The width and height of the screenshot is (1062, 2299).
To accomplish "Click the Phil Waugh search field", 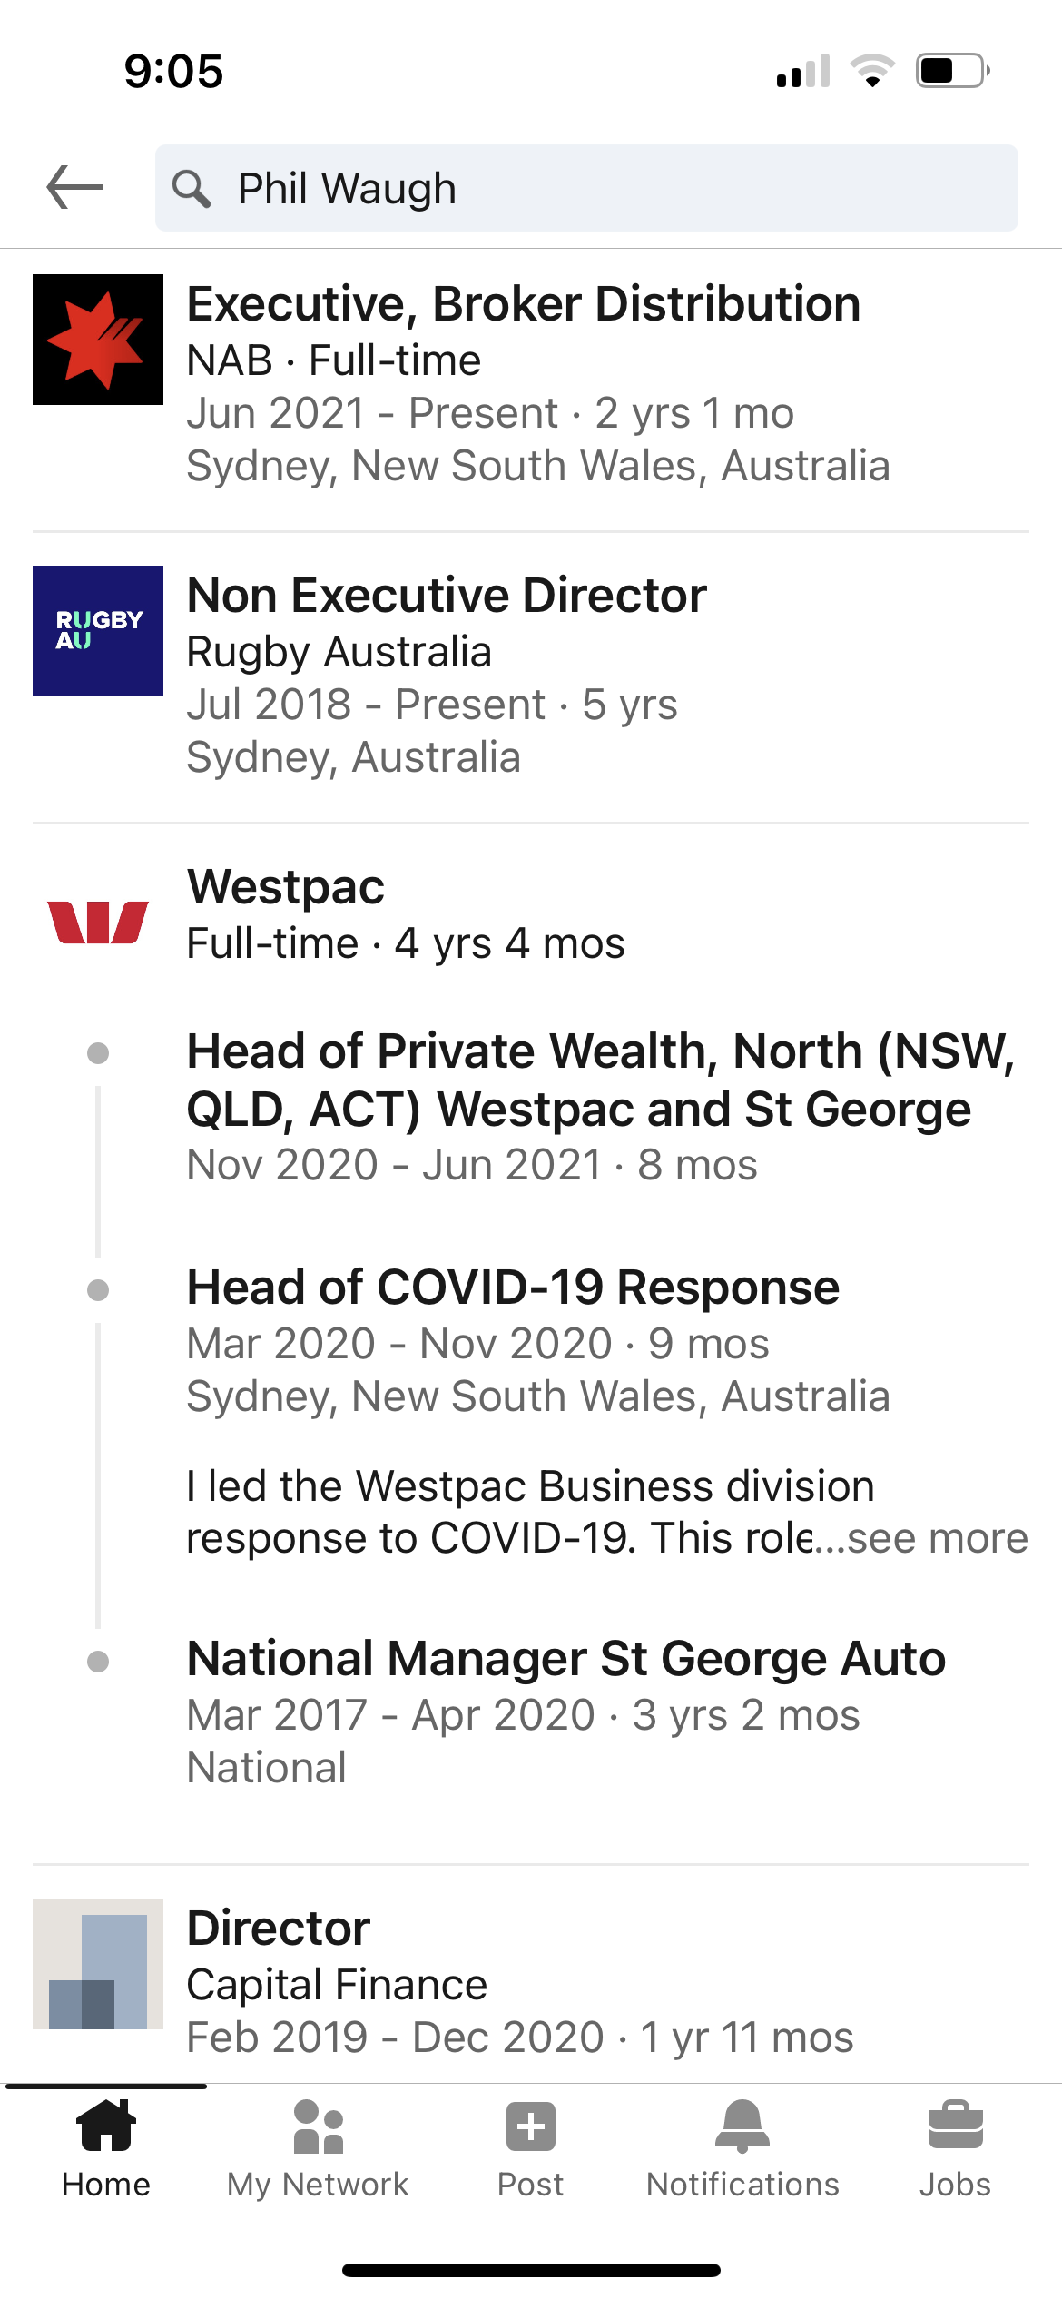I will click(586, 188).
